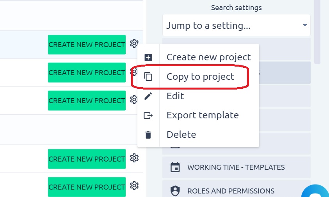
Task: Click the shield icon for Roles and Permissions
Action: click(175, 191)
